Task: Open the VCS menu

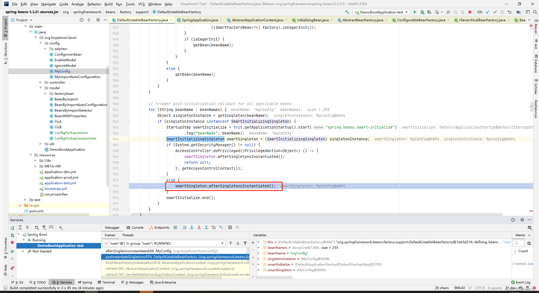Action: coord(141,4)
